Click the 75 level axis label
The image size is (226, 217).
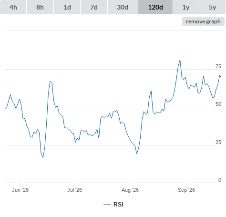coord(218,66)
